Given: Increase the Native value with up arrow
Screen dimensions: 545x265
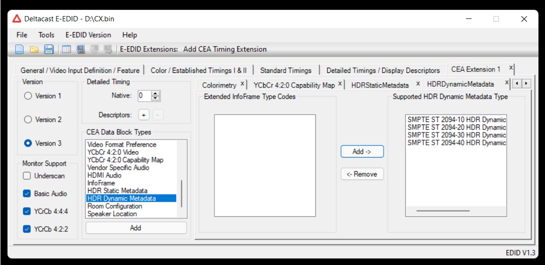Looking at the screenshot, I should point(156,93).
